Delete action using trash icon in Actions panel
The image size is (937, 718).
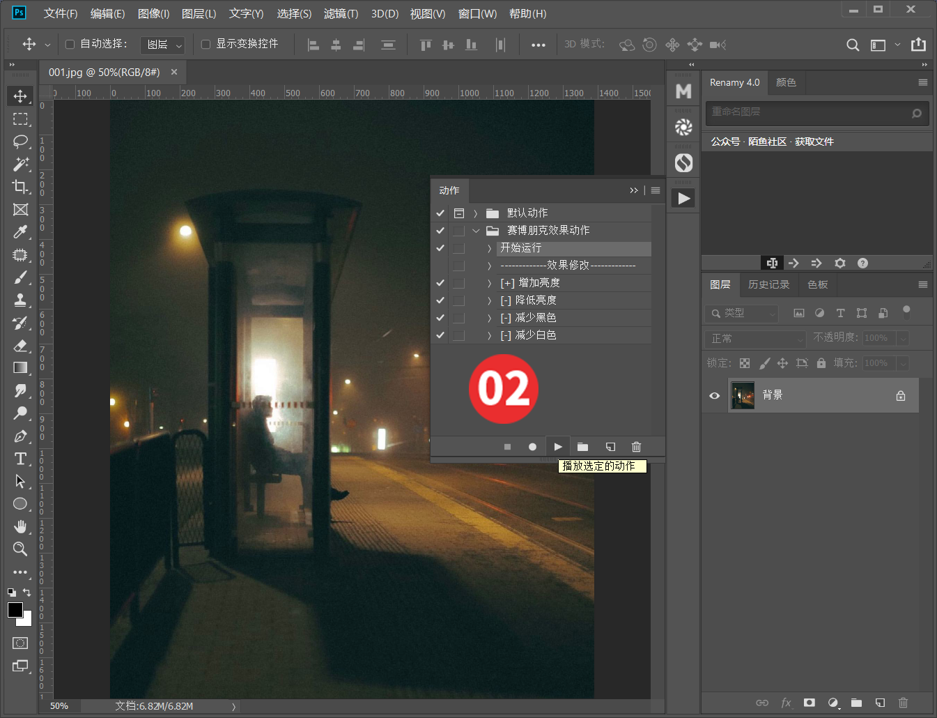(636, 447)
